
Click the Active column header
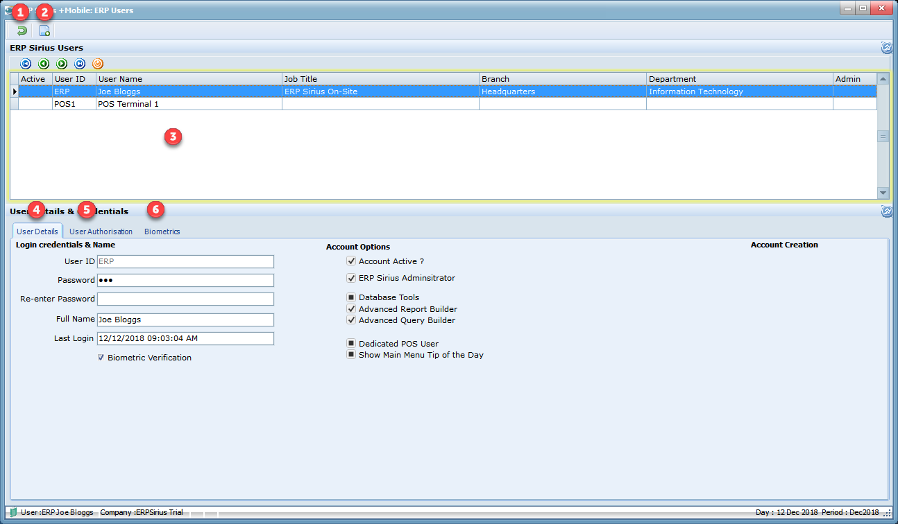point(35,79)
